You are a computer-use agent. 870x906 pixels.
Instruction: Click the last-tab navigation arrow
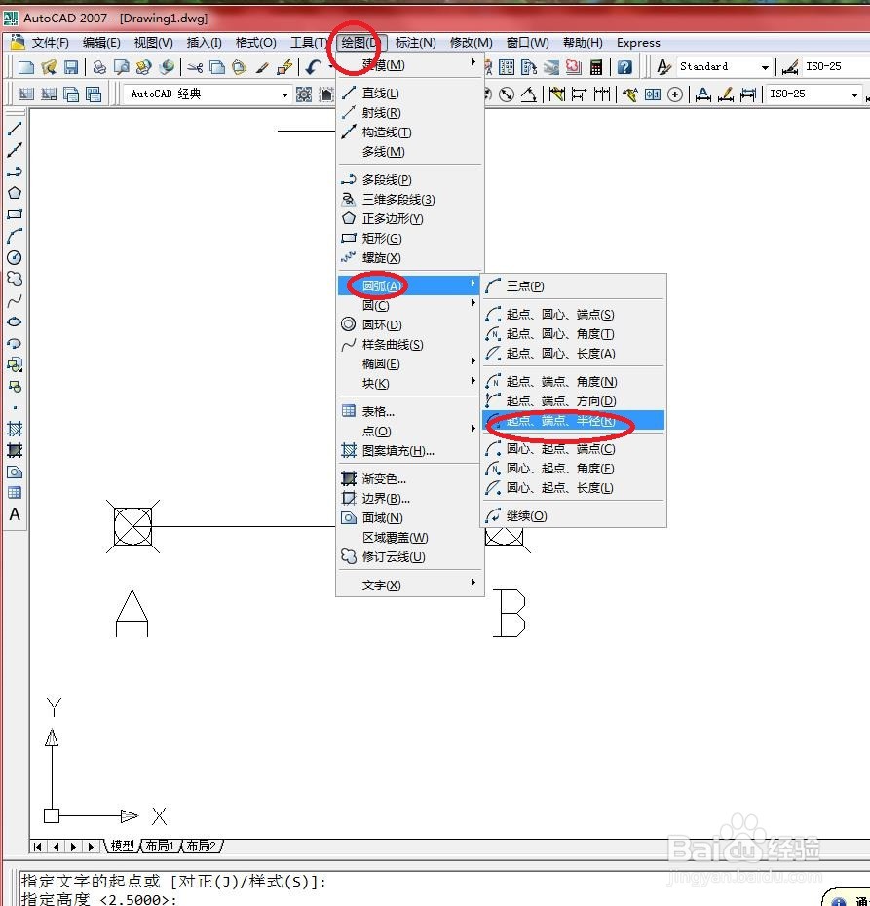92,847
